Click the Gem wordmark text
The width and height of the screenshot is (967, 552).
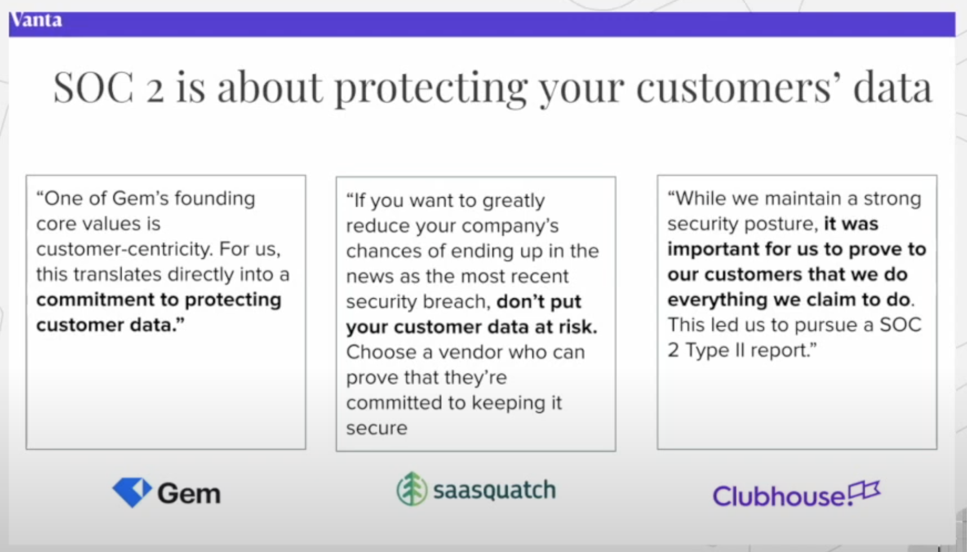click(x=189, y=493)
